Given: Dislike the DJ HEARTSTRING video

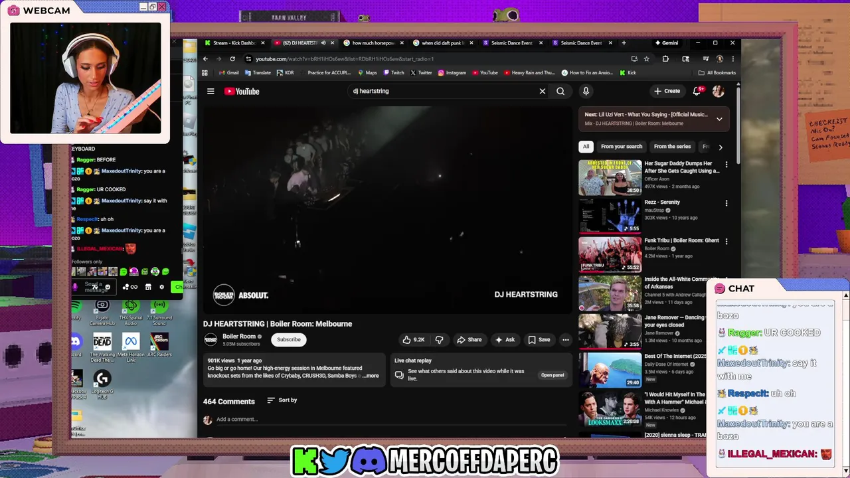Looking at the screenshot, I should click(x=439, y=339).
